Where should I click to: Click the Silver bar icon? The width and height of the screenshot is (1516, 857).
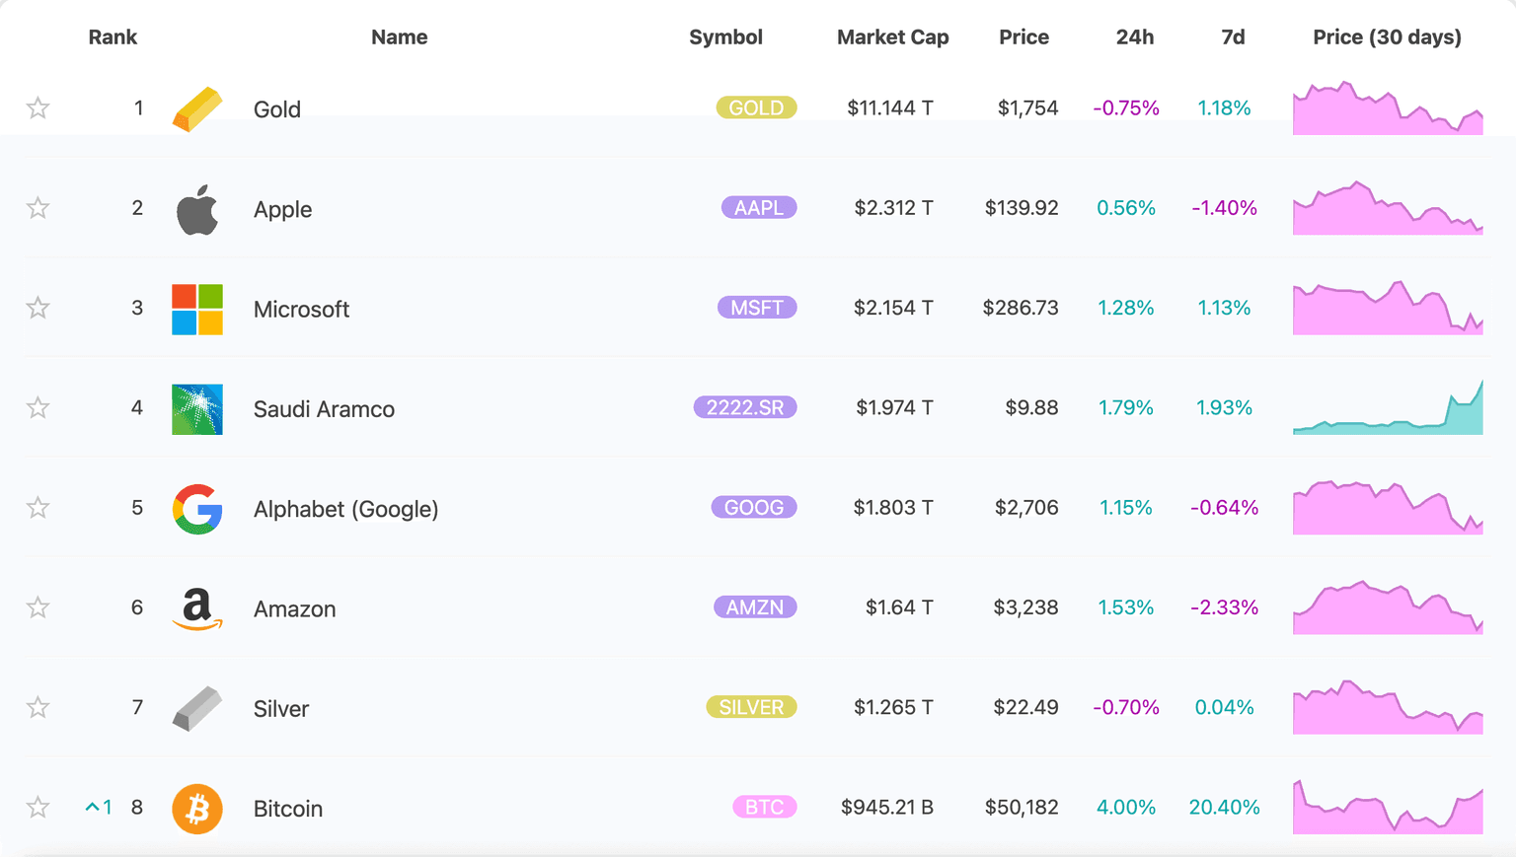(x=197, y=708)
